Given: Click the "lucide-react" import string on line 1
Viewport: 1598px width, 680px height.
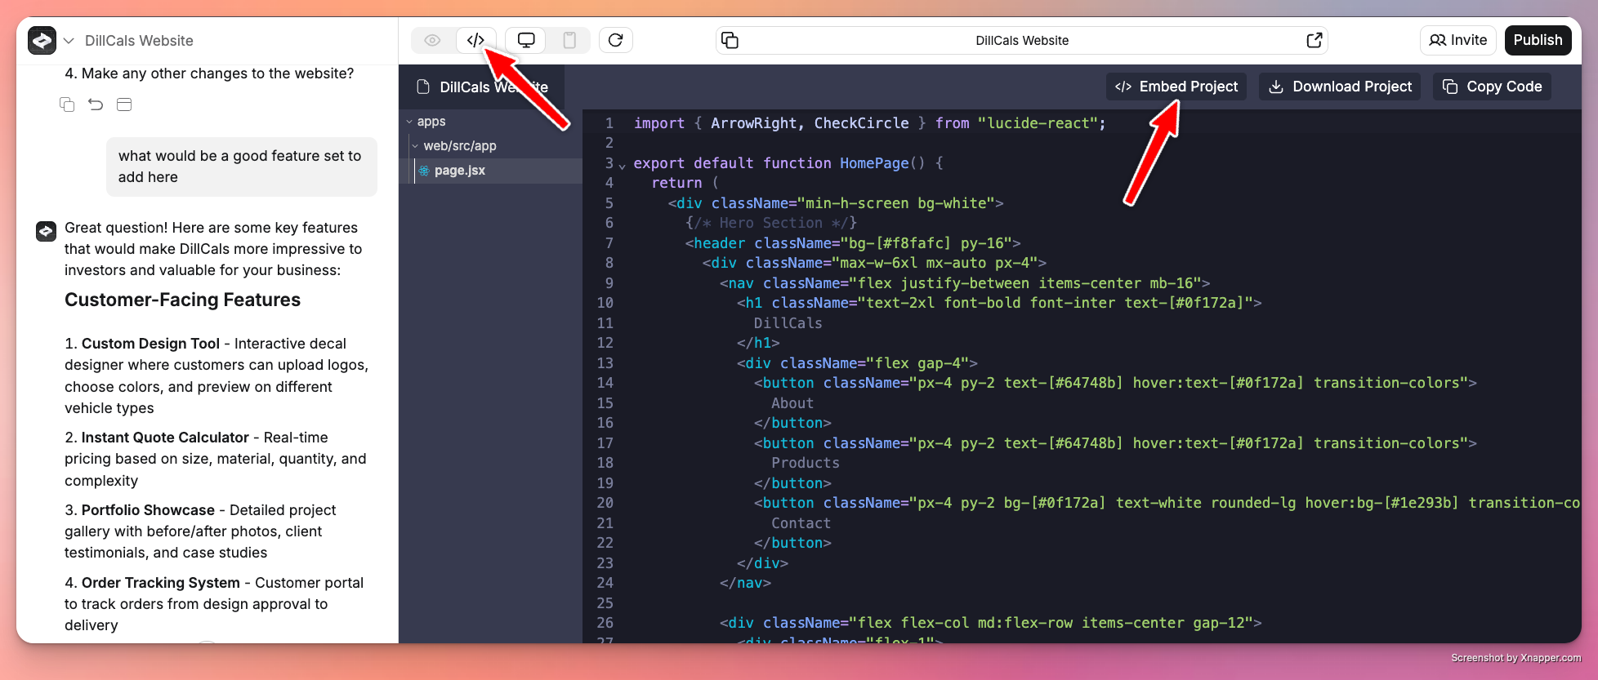Looking at the screenshot, I should coord(1038,123).
